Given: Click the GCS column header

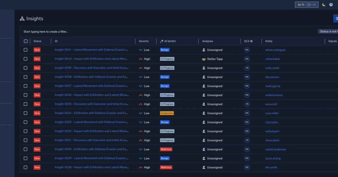Looking at the screenshot, I should [246, 41].
